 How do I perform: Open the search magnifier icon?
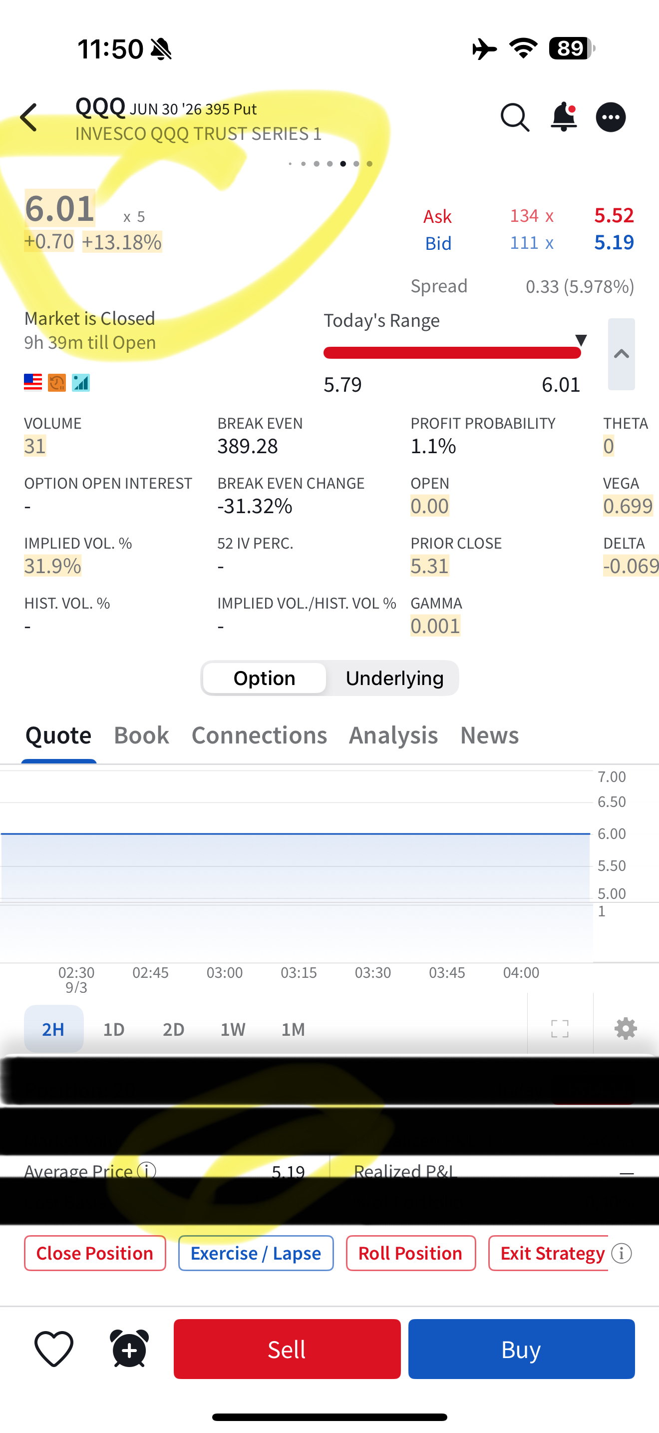[515, 117]
